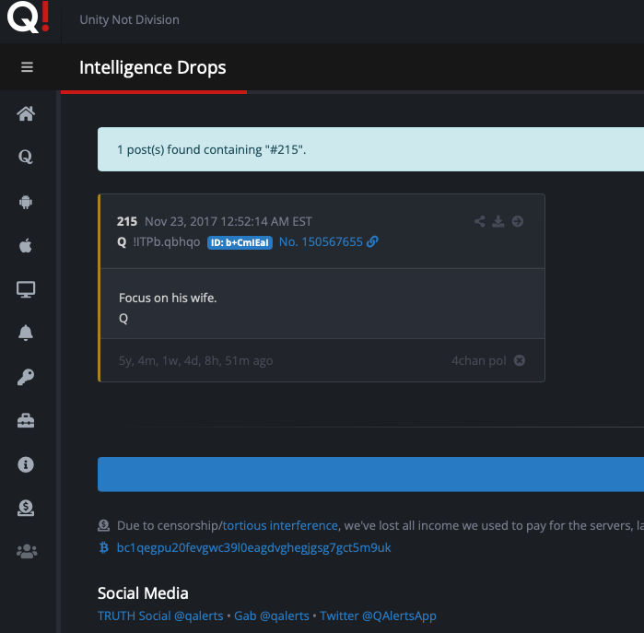The height and width of the screenshot is (633, 644).
Task: Go to the home sidebar icon
Action: [26, 113]
